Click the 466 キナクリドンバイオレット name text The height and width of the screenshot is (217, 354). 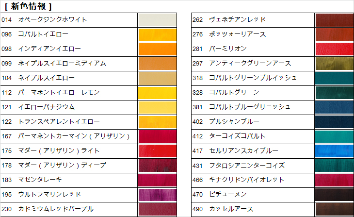tap(239, 180)
